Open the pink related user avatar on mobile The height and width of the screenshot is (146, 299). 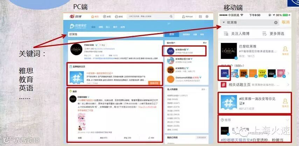(x=281, y=73)
